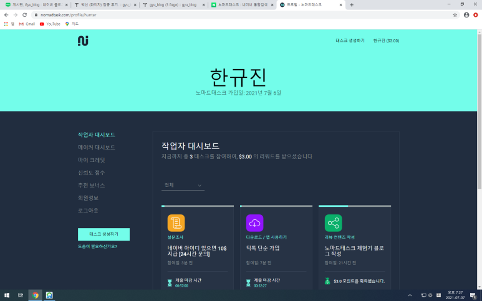The width and height of the screenshot is (482, 301).
Task: Click the page vertical scrollbar
Action: point(480,112)
